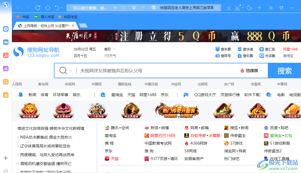Click the 火龙复古版 game thumbnail
Screen dimensions: 301x173
pos(258,110)
